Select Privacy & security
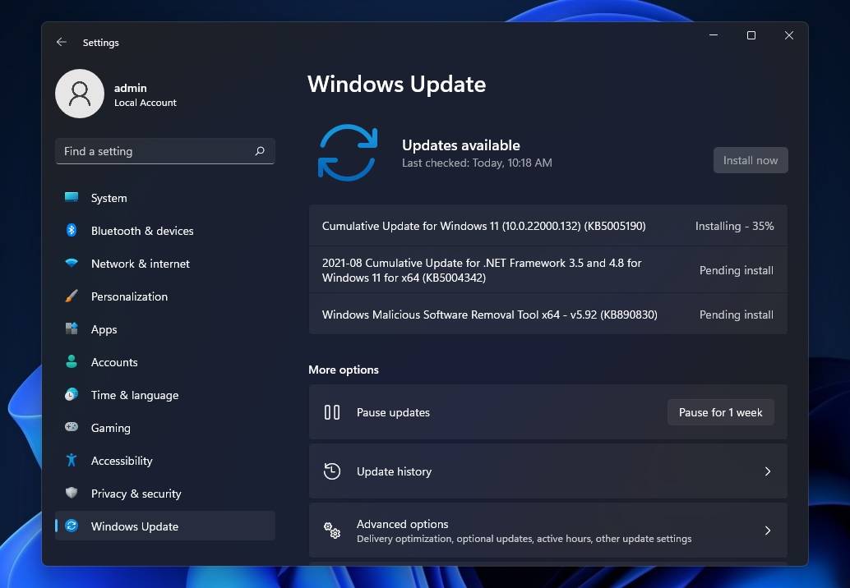850x588 pixels. click(x=164, y=494)
